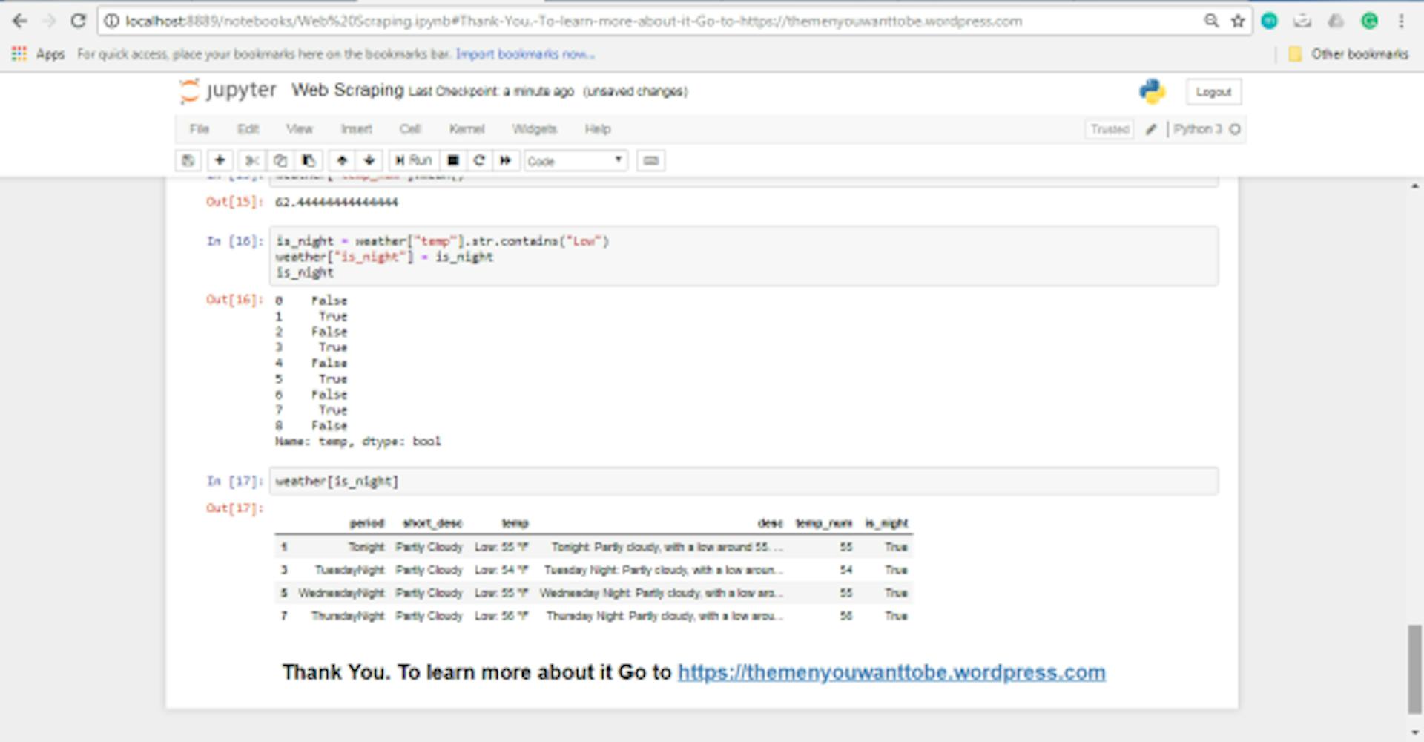
Task: Click into code cell weather[is_night]
Action: [x=744, y=481]
